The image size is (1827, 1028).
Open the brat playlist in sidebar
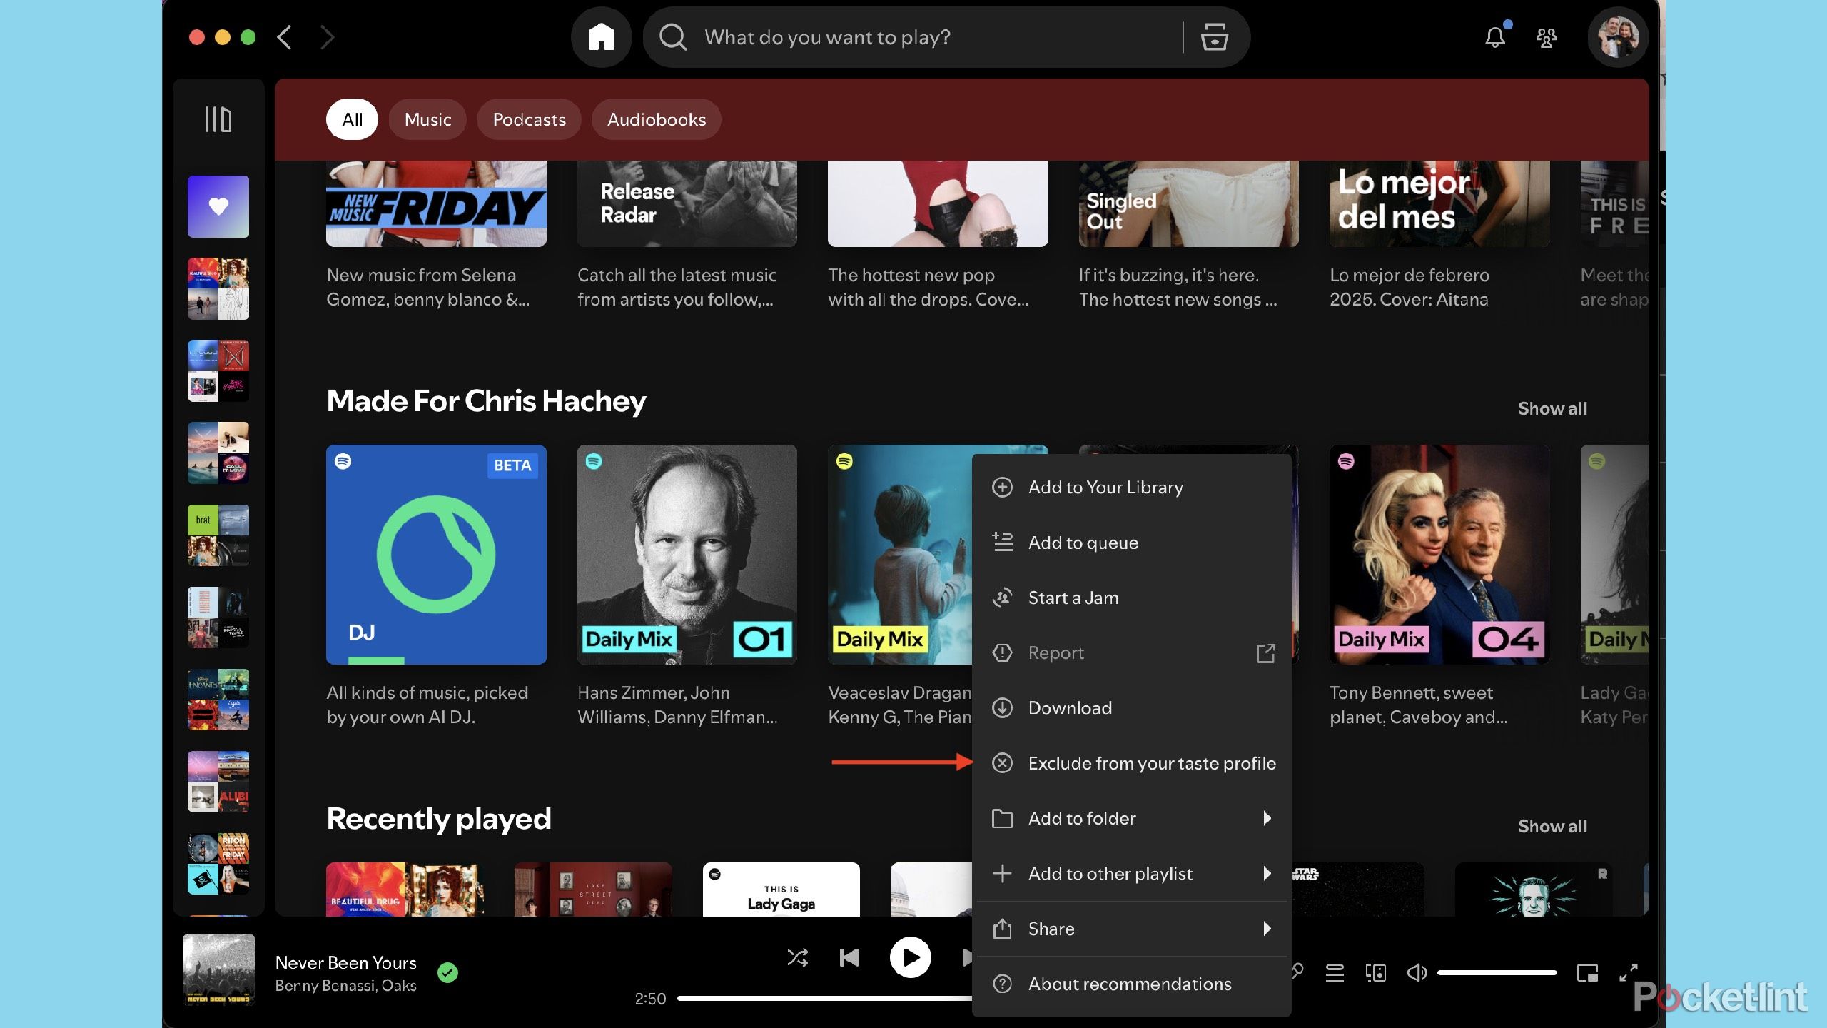(218, 535)
